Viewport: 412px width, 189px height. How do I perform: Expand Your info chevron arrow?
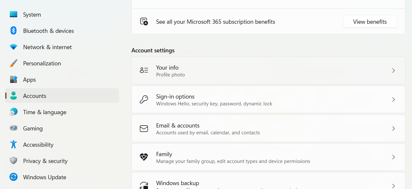(393, 71)
